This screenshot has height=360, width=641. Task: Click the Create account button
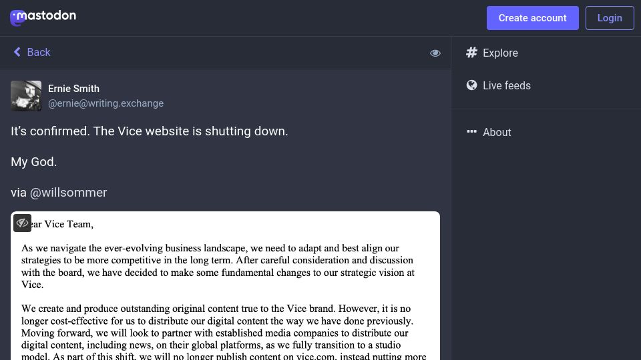(532, 18)
